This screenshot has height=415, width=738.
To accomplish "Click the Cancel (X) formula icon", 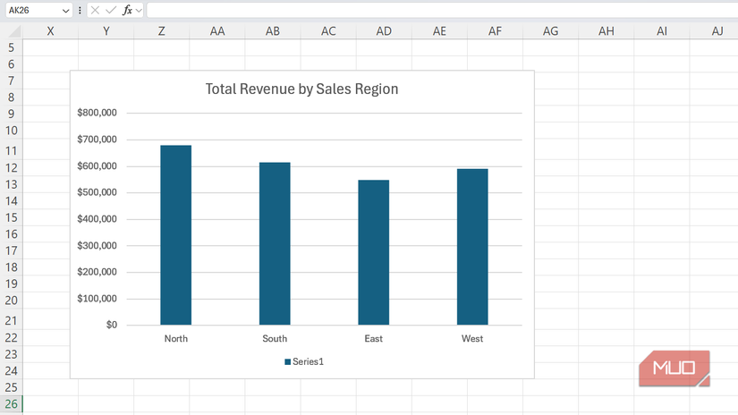I will [x=95, y=11].
